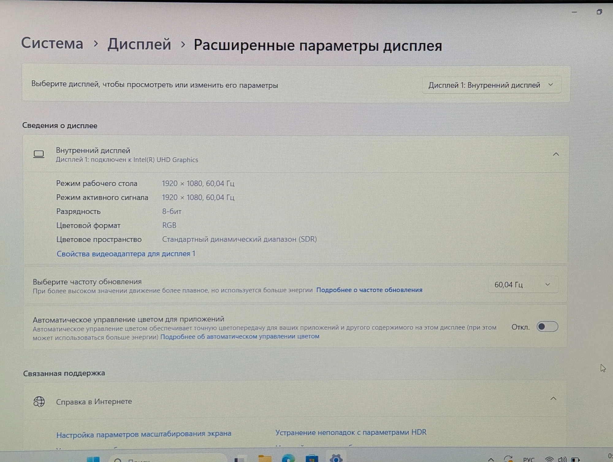
Task: Collapse the Внутренний дисплей section chevron
Action: pos(556,154)
